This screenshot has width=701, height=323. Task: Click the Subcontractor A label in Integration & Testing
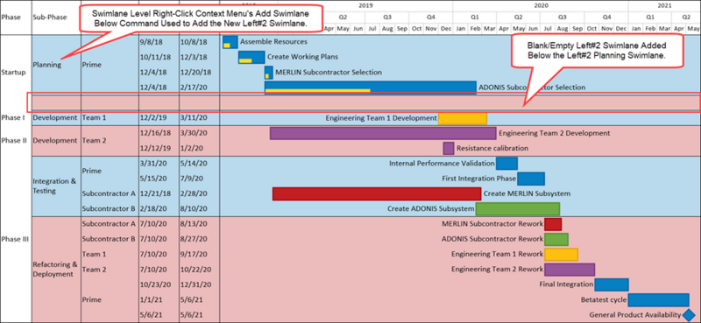point(109,193)
